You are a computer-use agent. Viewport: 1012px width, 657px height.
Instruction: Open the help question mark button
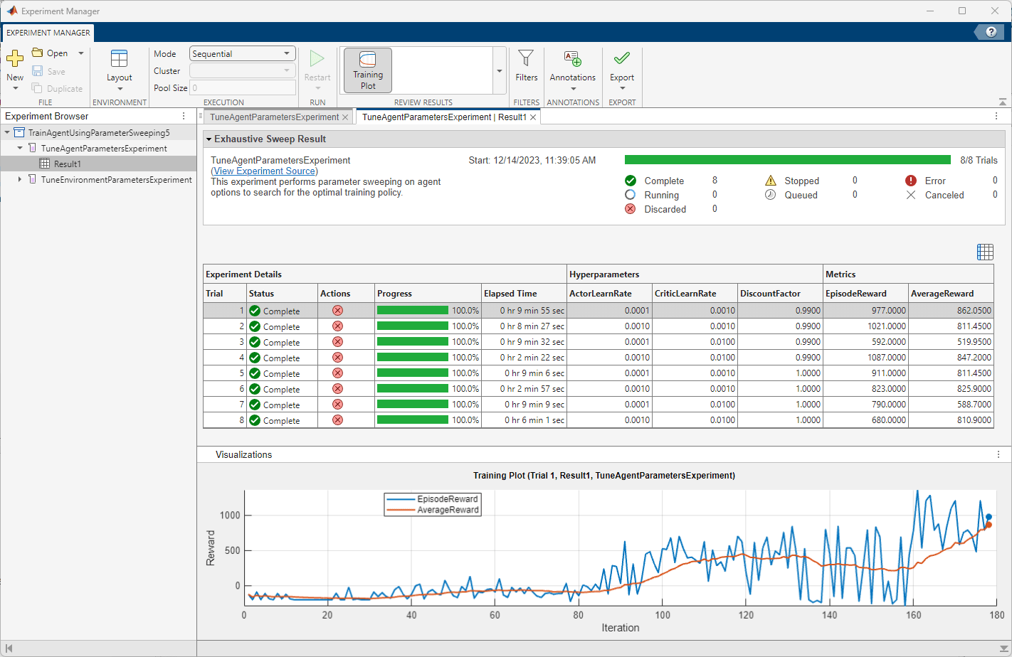pos(991,32)
